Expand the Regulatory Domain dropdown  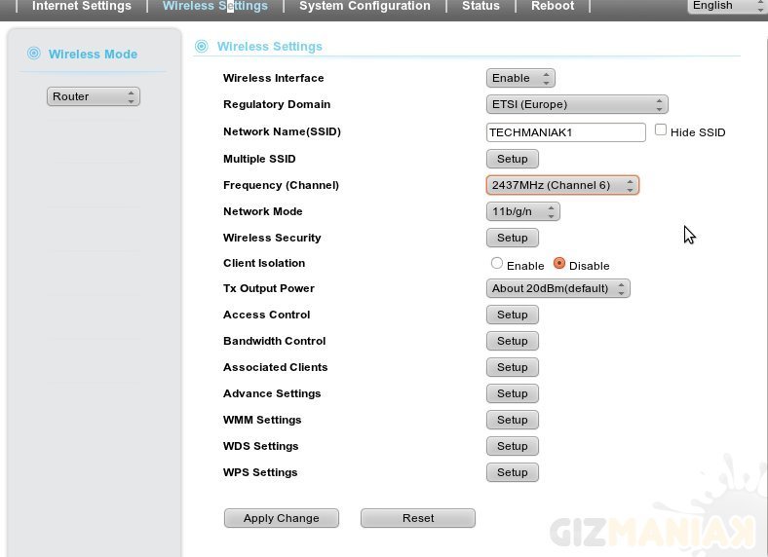(x=577, y=104)
